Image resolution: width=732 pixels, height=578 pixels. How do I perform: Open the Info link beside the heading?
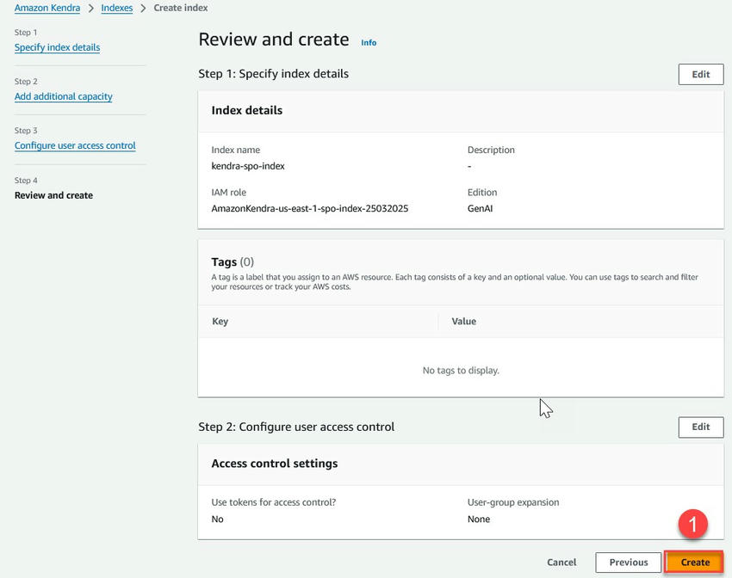(x=369, y=43)
